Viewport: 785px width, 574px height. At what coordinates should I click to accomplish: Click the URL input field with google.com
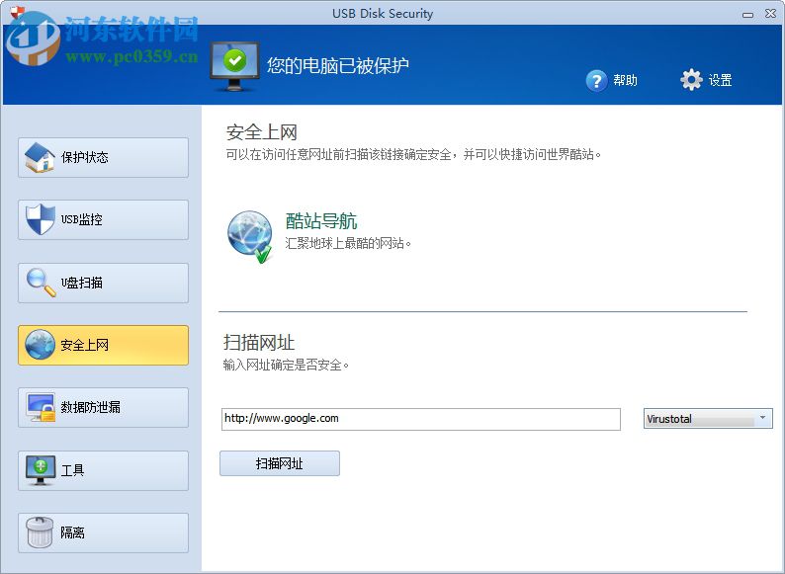pyautogui.click(x=420, y=419)
